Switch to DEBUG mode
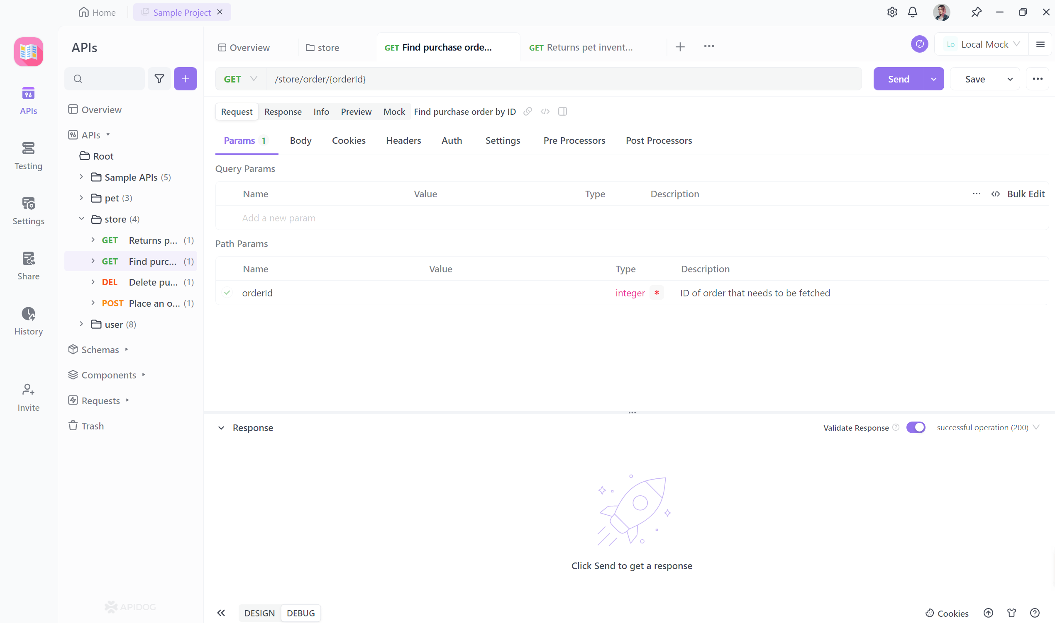The height and width of the screenshot is (623, 1055). tap(300, 613)
